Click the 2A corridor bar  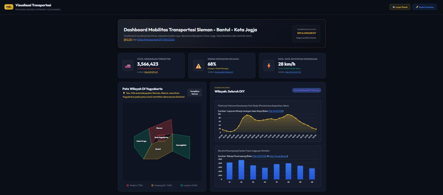(241, 170)
